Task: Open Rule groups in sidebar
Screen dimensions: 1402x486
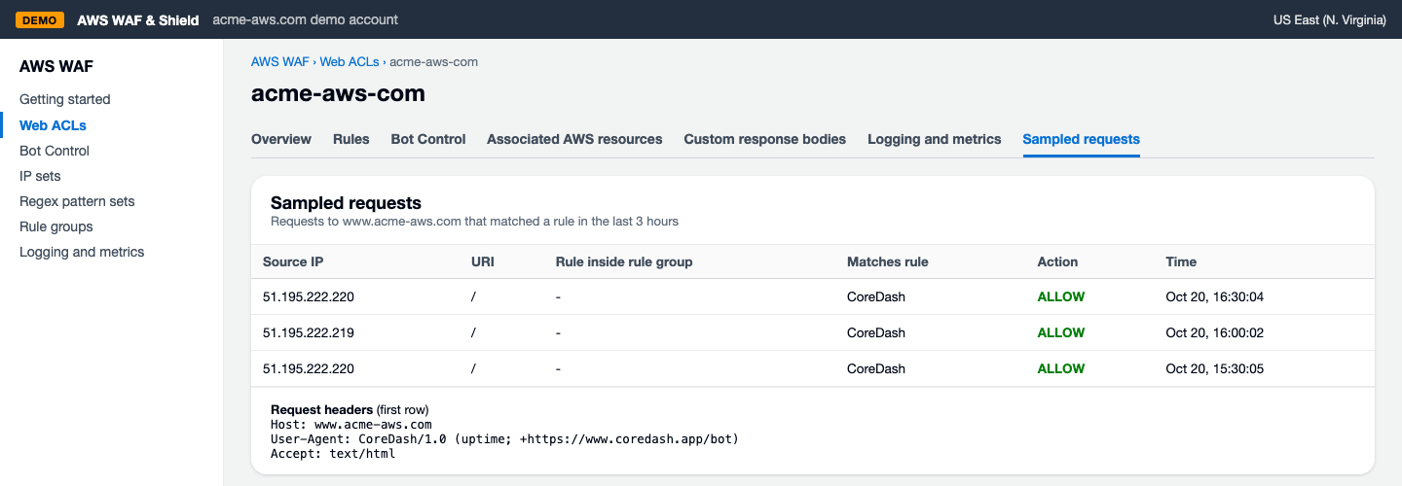Action: [56, 226]
